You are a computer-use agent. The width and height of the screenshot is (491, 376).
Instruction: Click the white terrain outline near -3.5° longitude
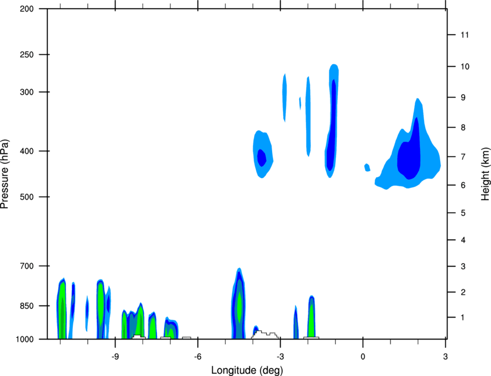tap(265, 334)
